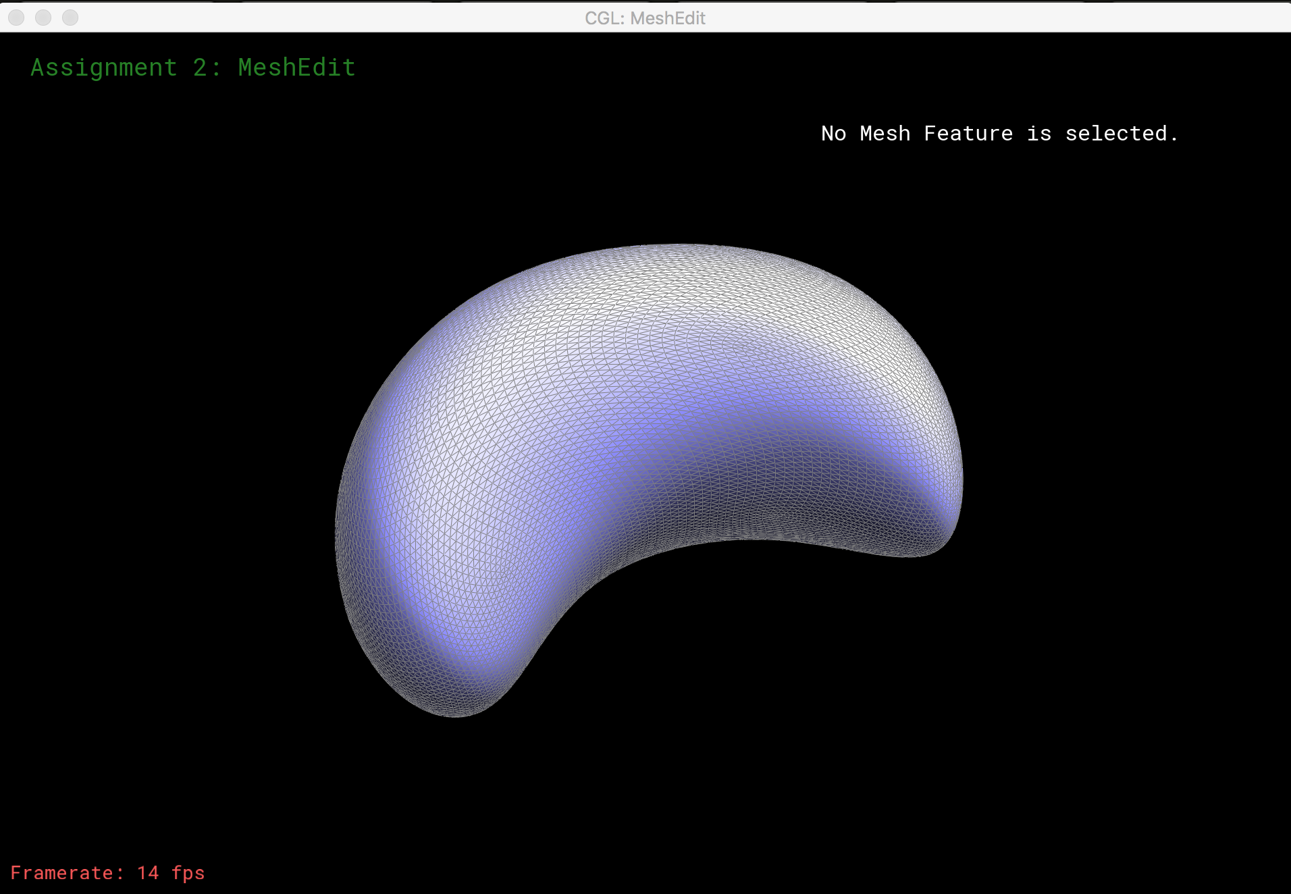Click the window minimize button
This screenshot has width=1291, height=894.
coord(43,18)
